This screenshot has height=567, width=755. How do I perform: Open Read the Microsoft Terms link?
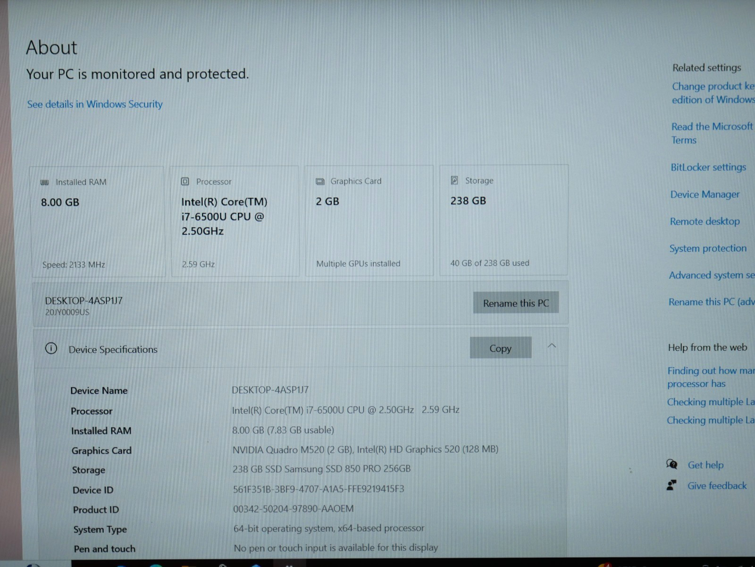[x=712, y=133]
